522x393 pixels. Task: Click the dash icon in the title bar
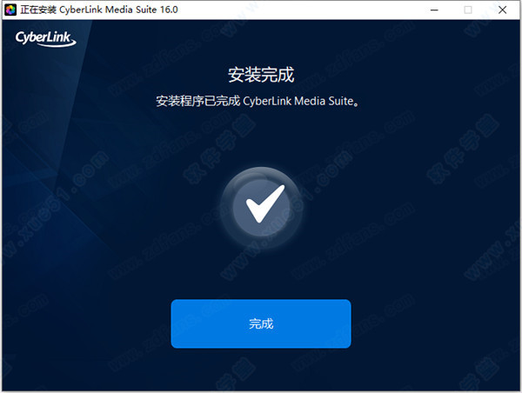[x=434, y=10]
